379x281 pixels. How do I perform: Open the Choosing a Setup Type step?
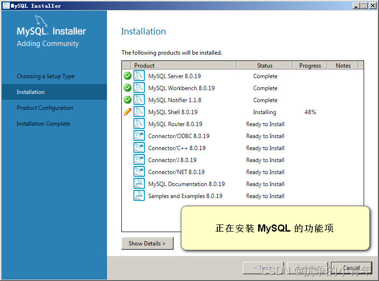point(46,76)
